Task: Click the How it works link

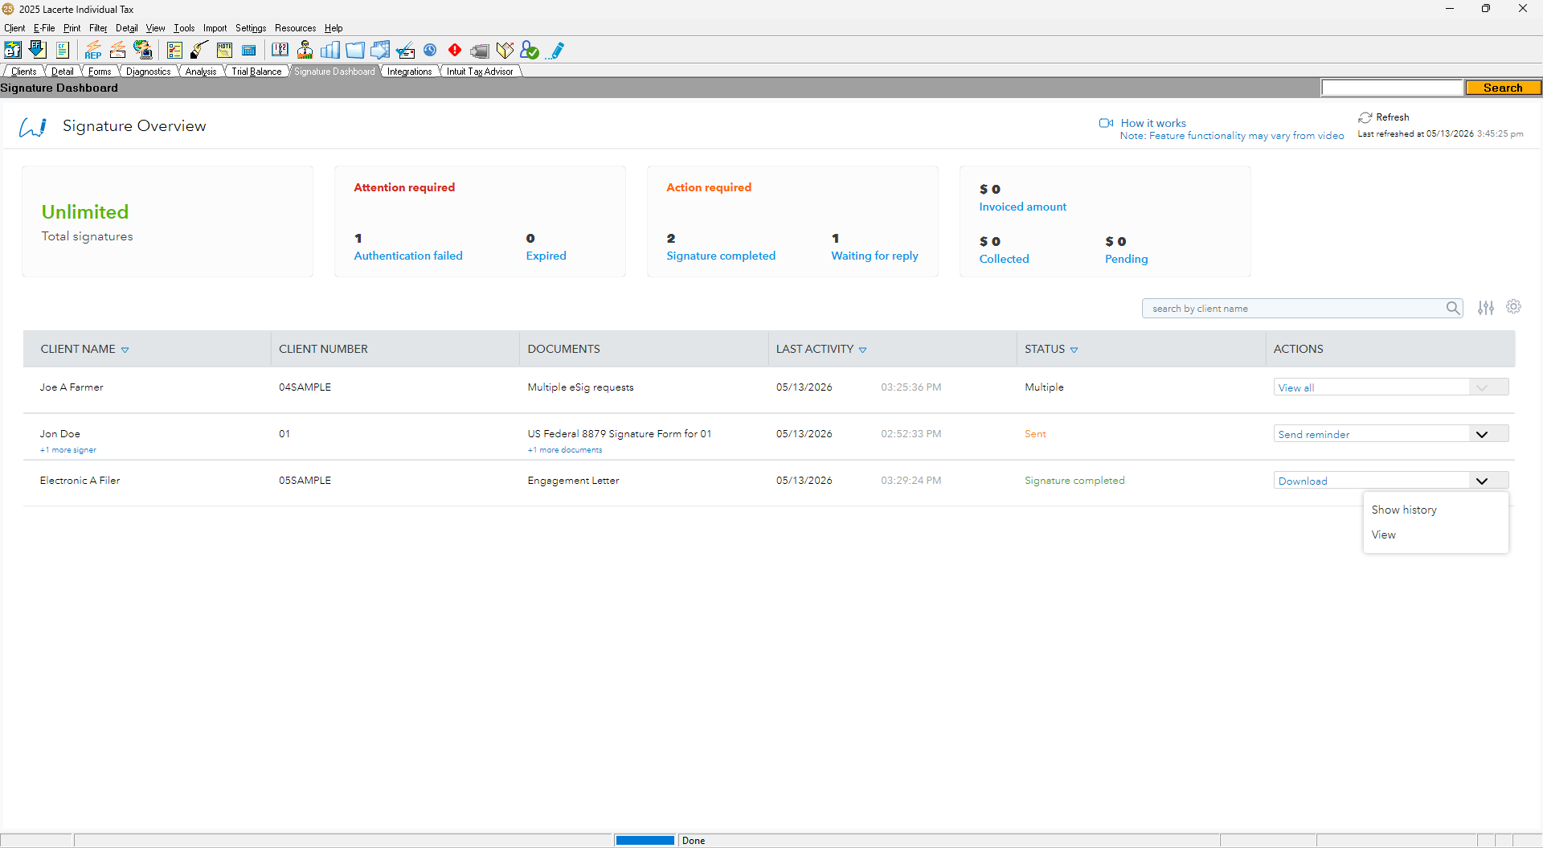Action: point(1153,123)
